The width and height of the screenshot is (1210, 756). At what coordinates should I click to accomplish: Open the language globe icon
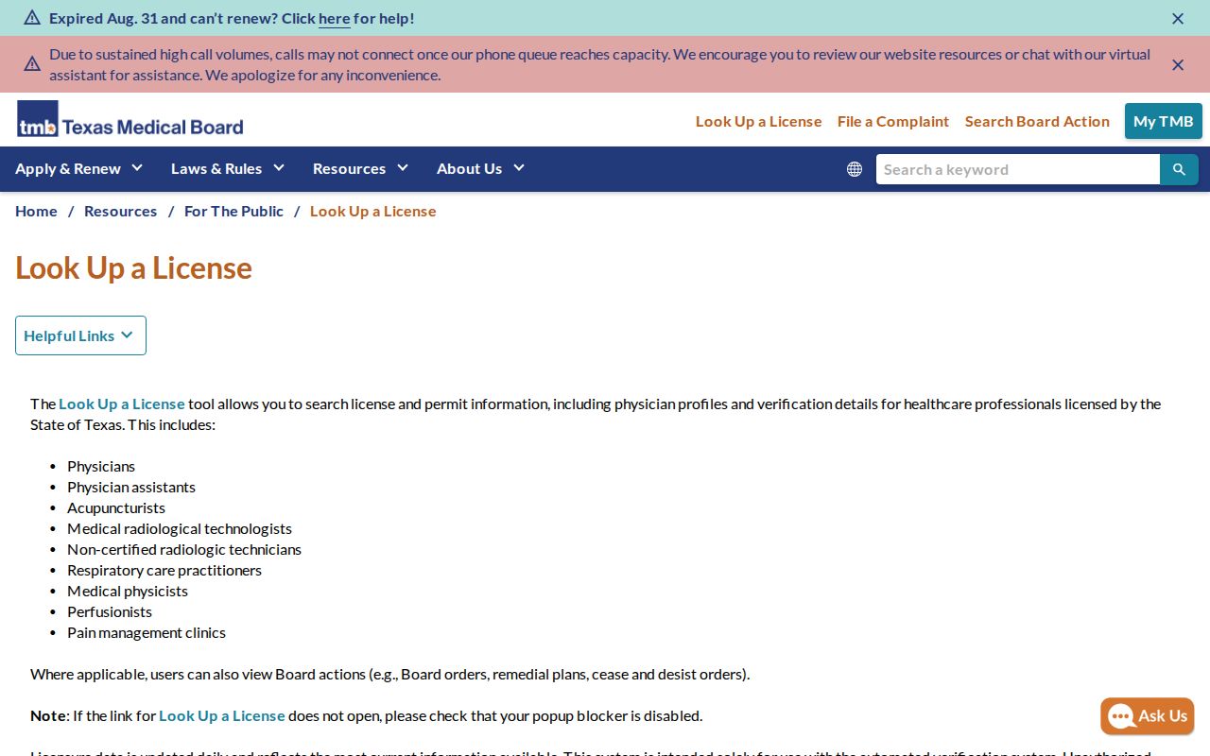pos(855,169)
